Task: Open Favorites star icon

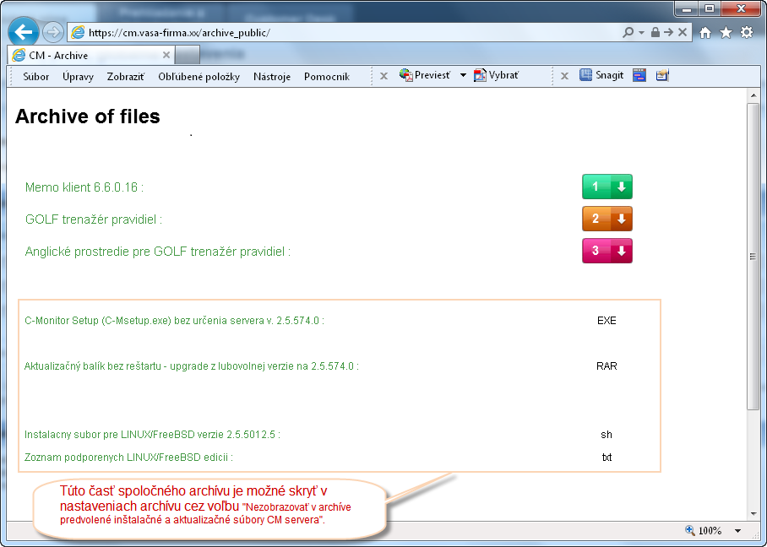Action: pos(726,33)
